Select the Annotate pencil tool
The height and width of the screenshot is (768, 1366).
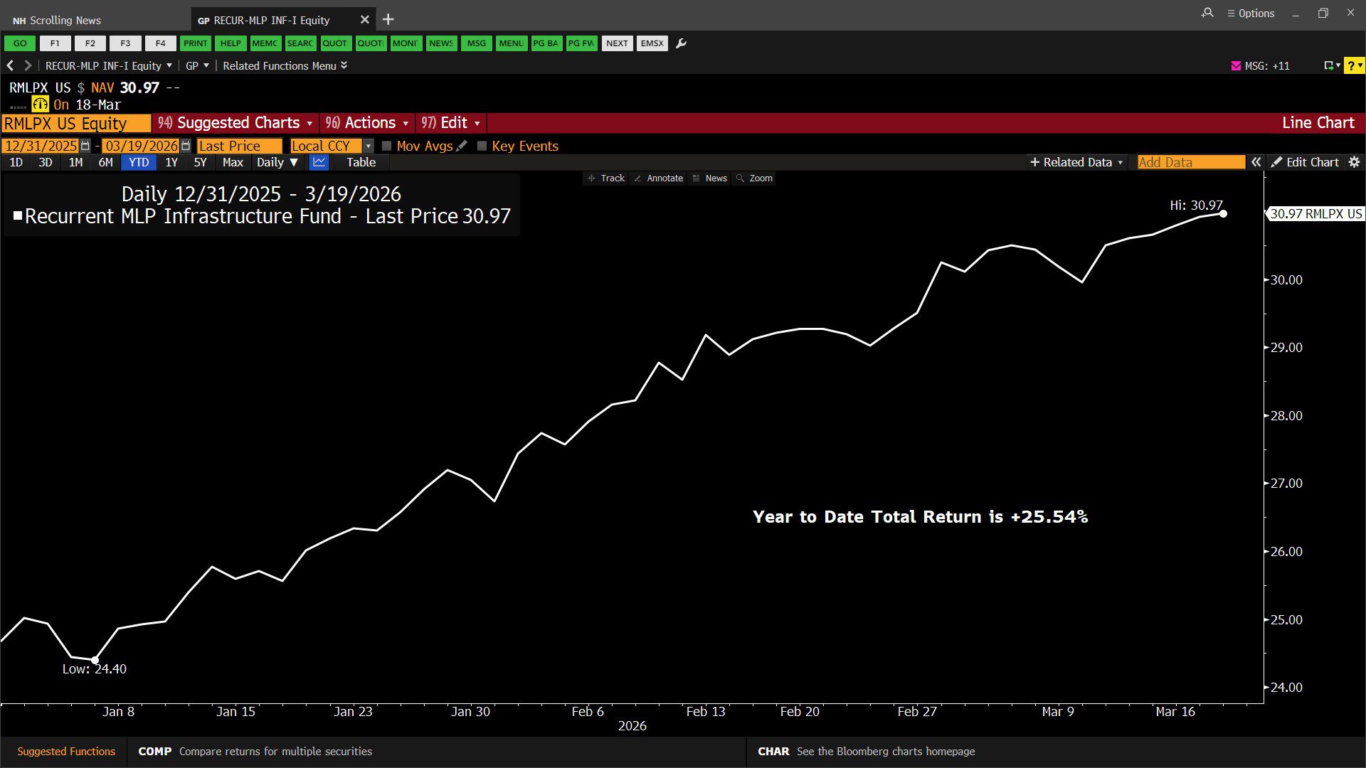[658, 178]
